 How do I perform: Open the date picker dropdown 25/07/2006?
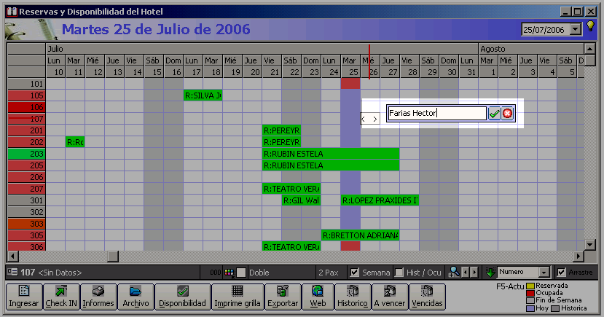coord(576,29)
